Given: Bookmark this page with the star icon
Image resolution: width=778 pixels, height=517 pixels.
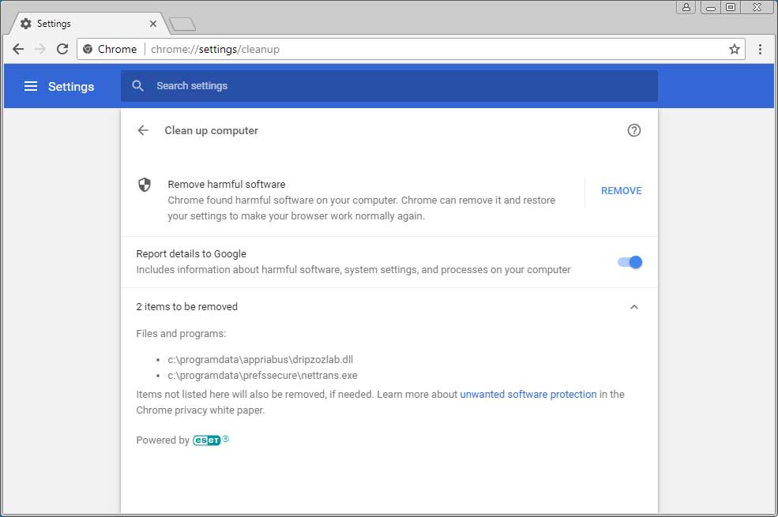Looking at the screenshot, I should pos(735,49).
